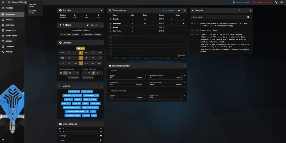Click the Fan icon in Miscellaneous

tap(60, 129)
